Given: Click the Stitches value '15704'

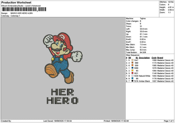Looking at the screenshot, I should point(171,2).
